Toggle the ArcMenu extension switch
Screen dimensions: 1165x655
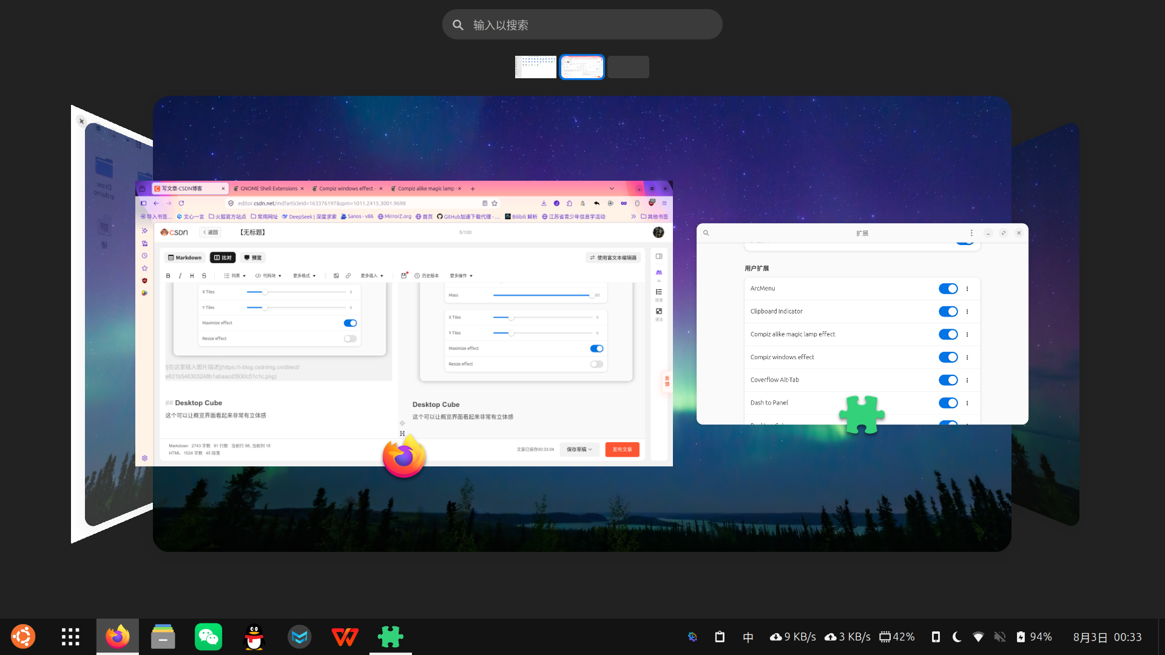948,289
